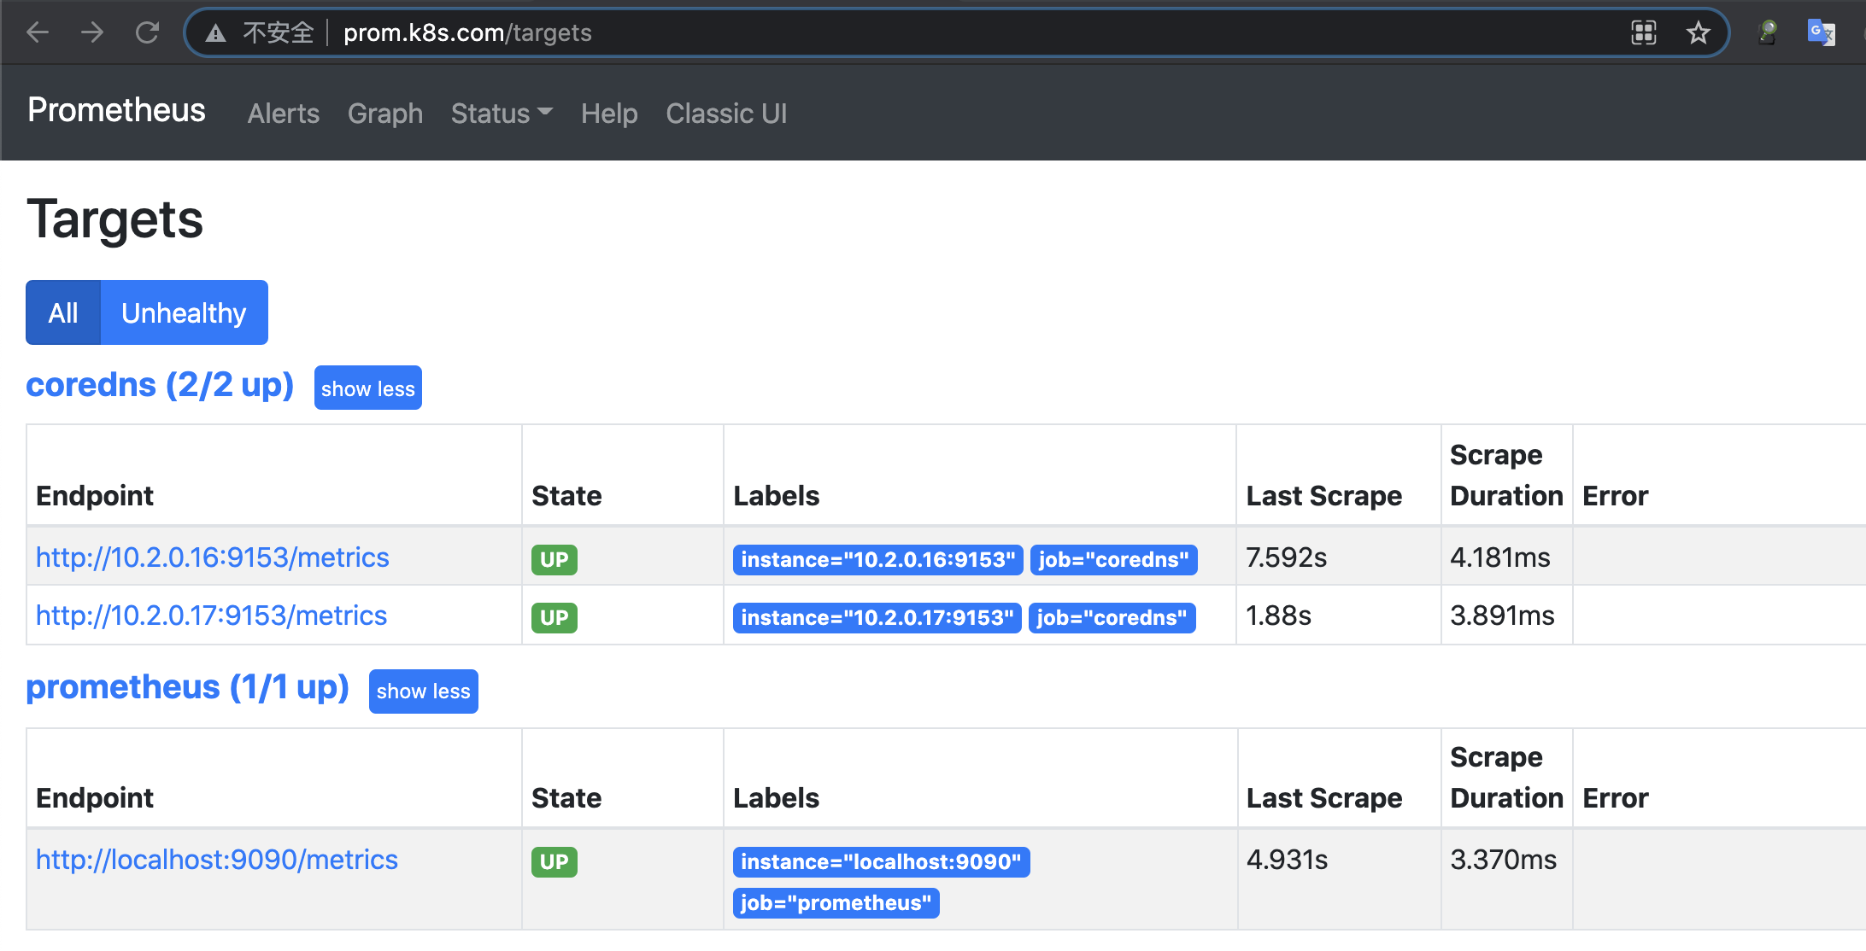Click the browser forward arrow
Image resolution: width=1866 pixels, height=951 pixels.
(x=92, y=32)
